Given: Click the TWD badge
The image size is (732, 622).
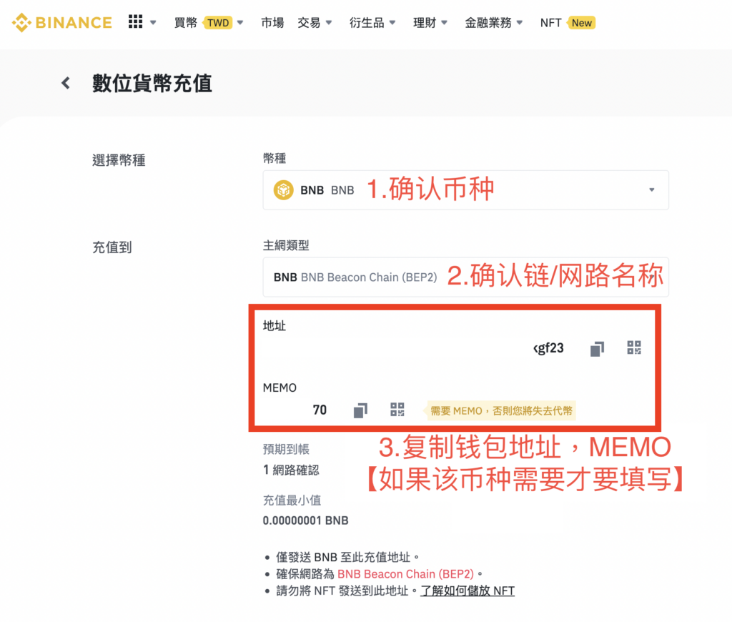Looking at the screenshot, I should click(x=218, y=23).
